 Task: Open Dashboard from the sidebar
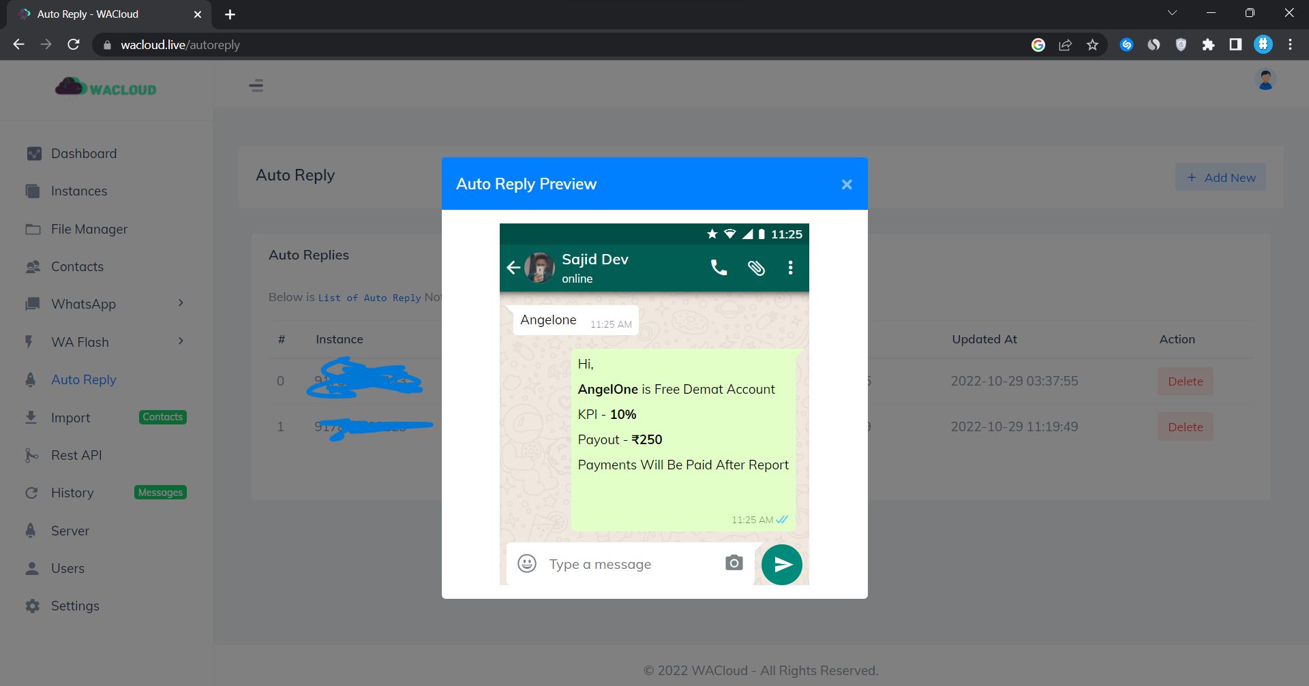pos(83,153)
